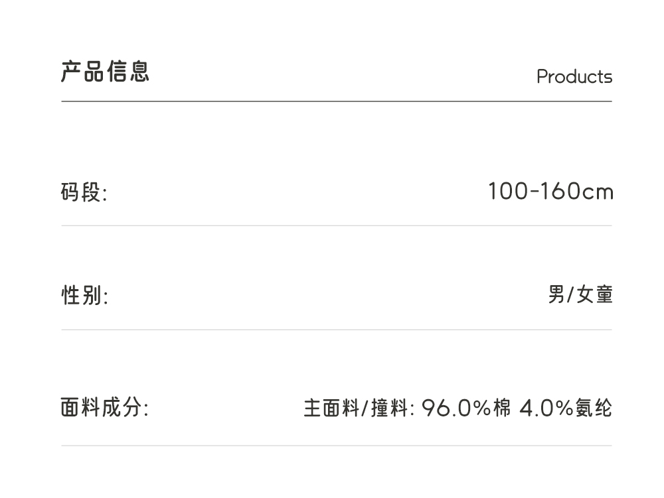Click the 男/女童 gender value
Screen dimensions: 664x498
point(580,294)
